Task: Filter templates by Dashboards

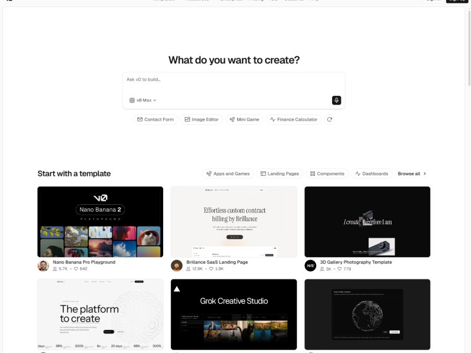Action: pyautogui.click(x=372, y=174)
